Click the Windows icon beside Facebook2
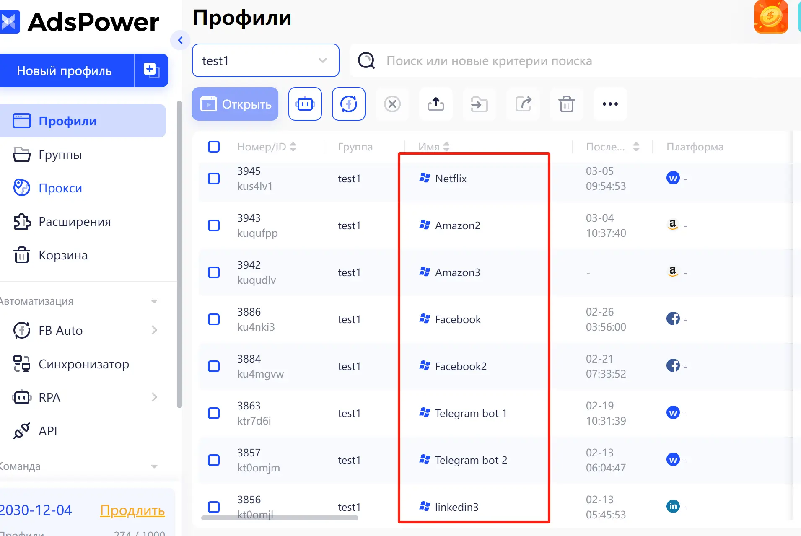 pos(425,365)
